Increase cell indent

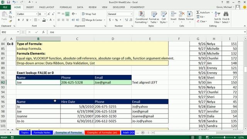78,20
